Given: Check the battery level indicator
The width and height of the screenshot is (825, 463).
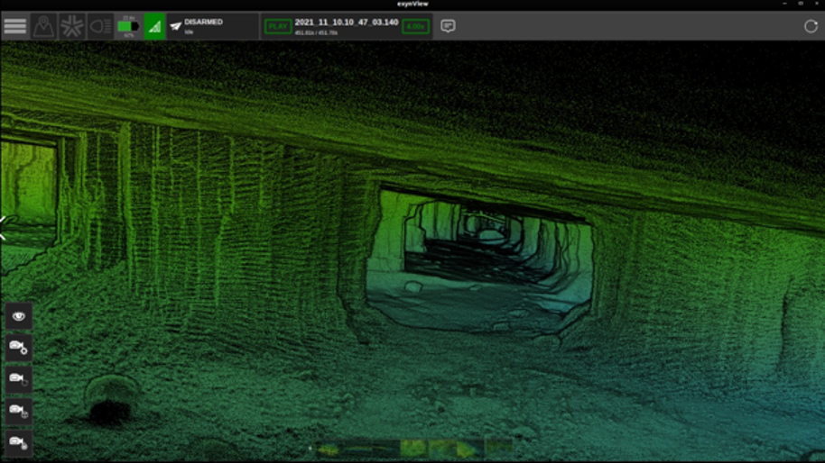Looking at the screenshot, I should click(x=128, y=26).
